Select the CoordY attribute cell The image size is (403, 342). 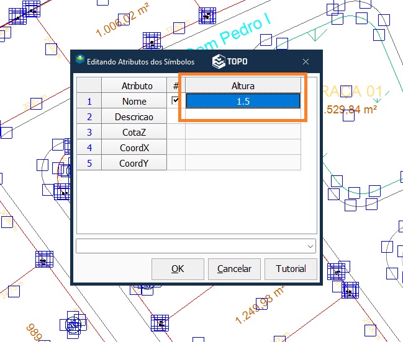[134, 163]
